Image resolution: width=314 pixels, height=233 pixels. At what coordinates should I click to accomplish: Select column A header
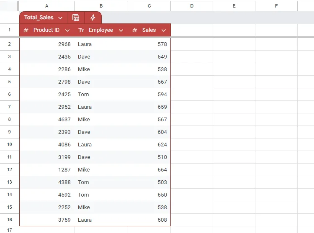pyautogui.click(x=46, y=6)
